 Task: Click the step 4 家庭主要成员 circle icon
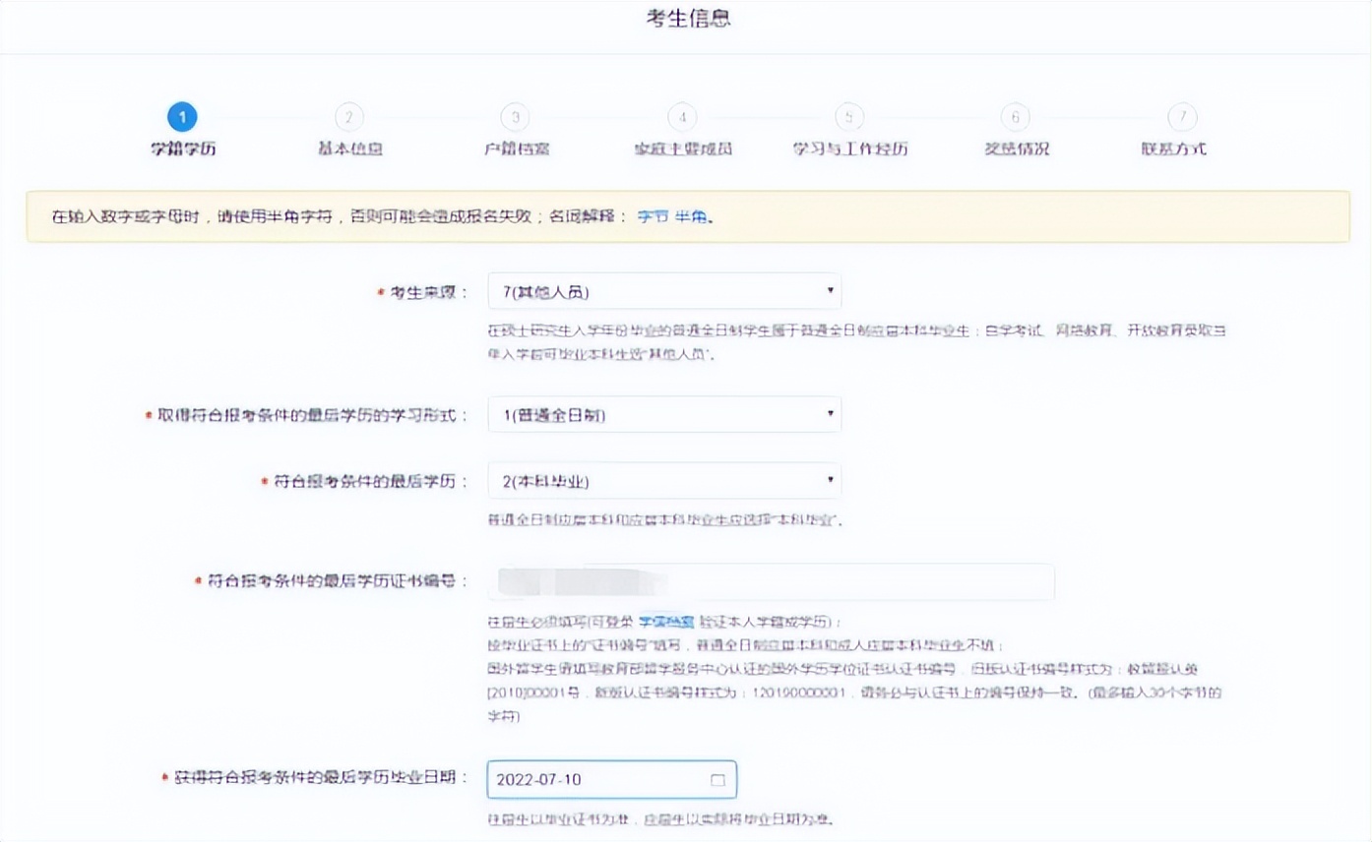[x=682, y=115]
